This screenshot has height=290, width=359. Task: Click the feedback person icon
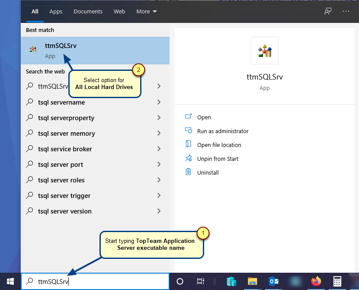point(328,11)
